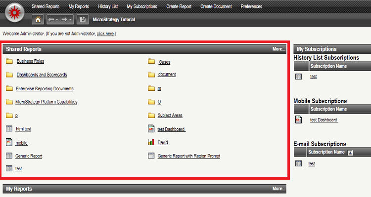Click the MicroStrategy Platform Capabilities folder icon
Image resolution: width=371 pixels, height=197 pixels.
click(9, 102)
